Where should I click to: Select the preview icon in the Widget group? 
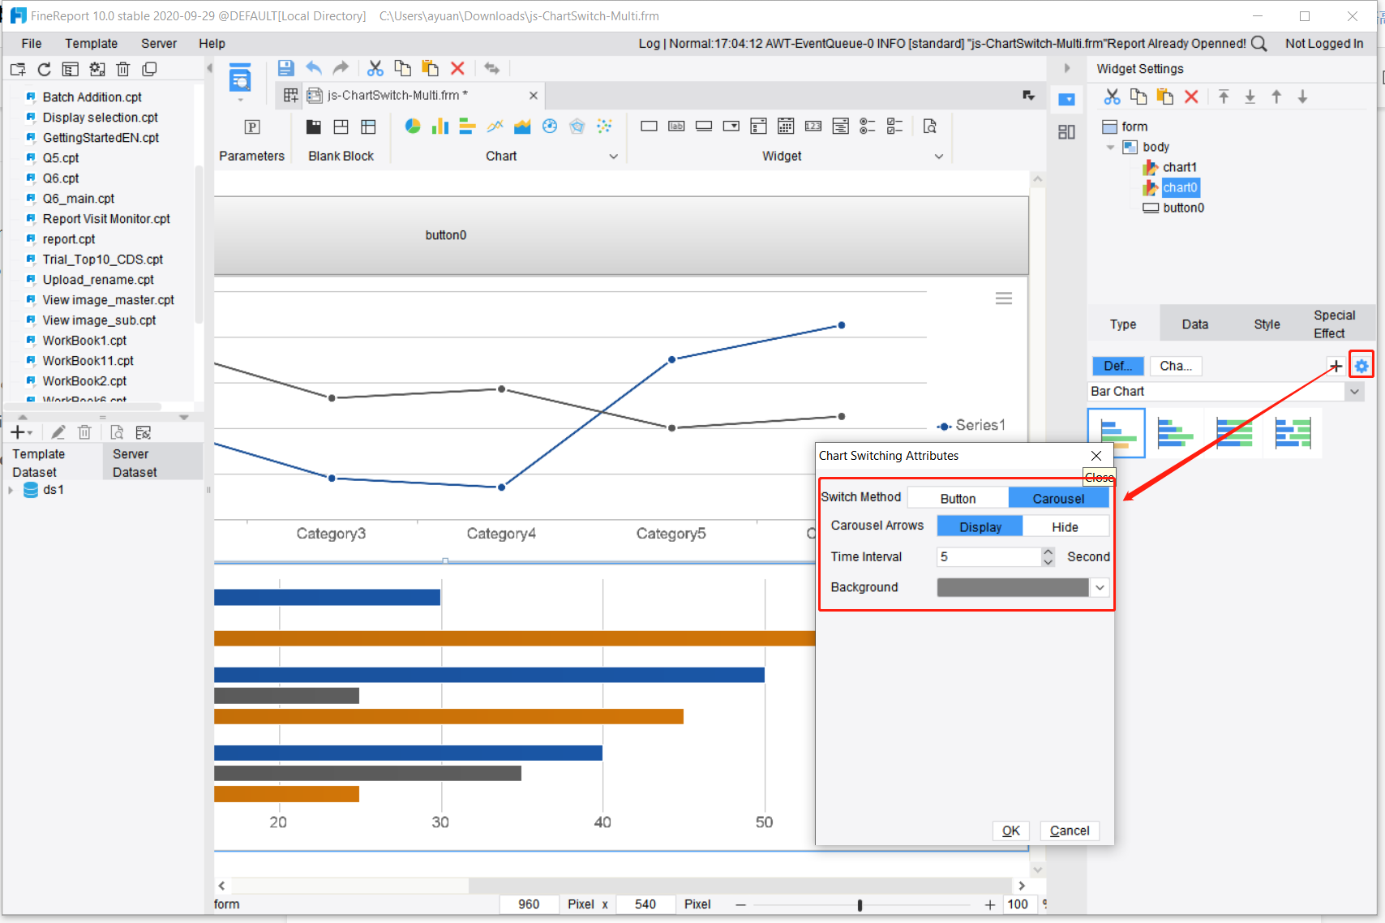click(x=929, y=127)
